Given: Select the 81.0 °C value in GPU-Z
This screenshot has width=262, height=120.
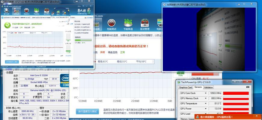Looking at the screenshot, I should coord(215,103).
